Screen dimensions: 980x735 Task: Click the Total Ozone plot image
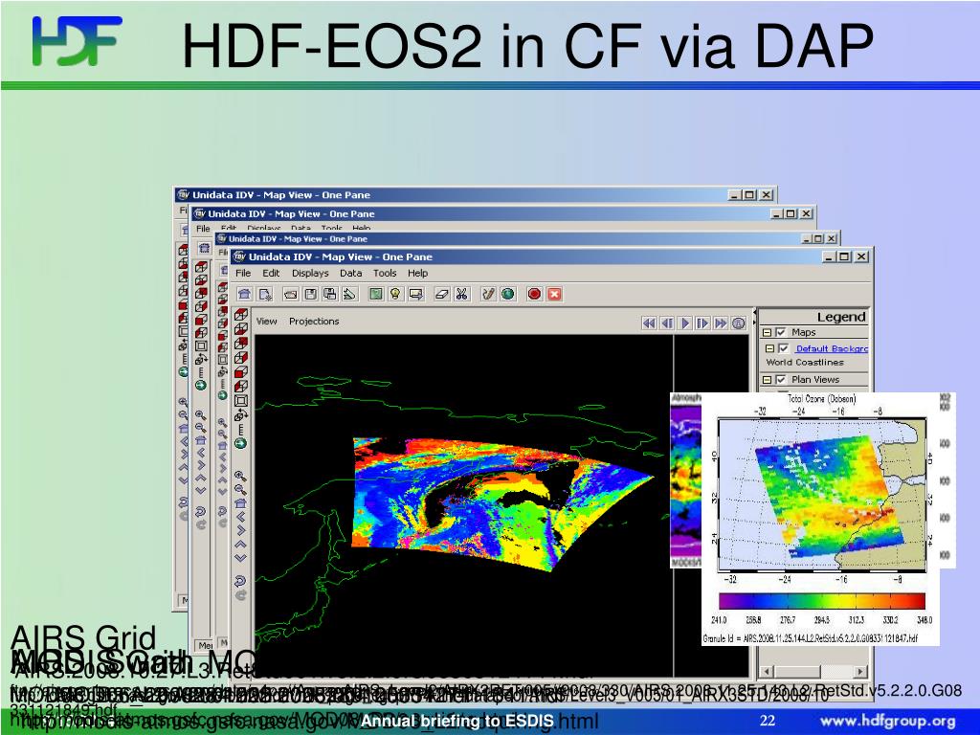820,519
